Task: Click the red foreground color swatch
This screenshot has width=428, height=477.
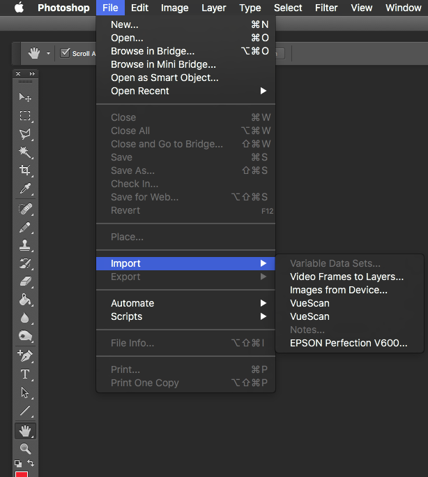Action: pos(22,474)
